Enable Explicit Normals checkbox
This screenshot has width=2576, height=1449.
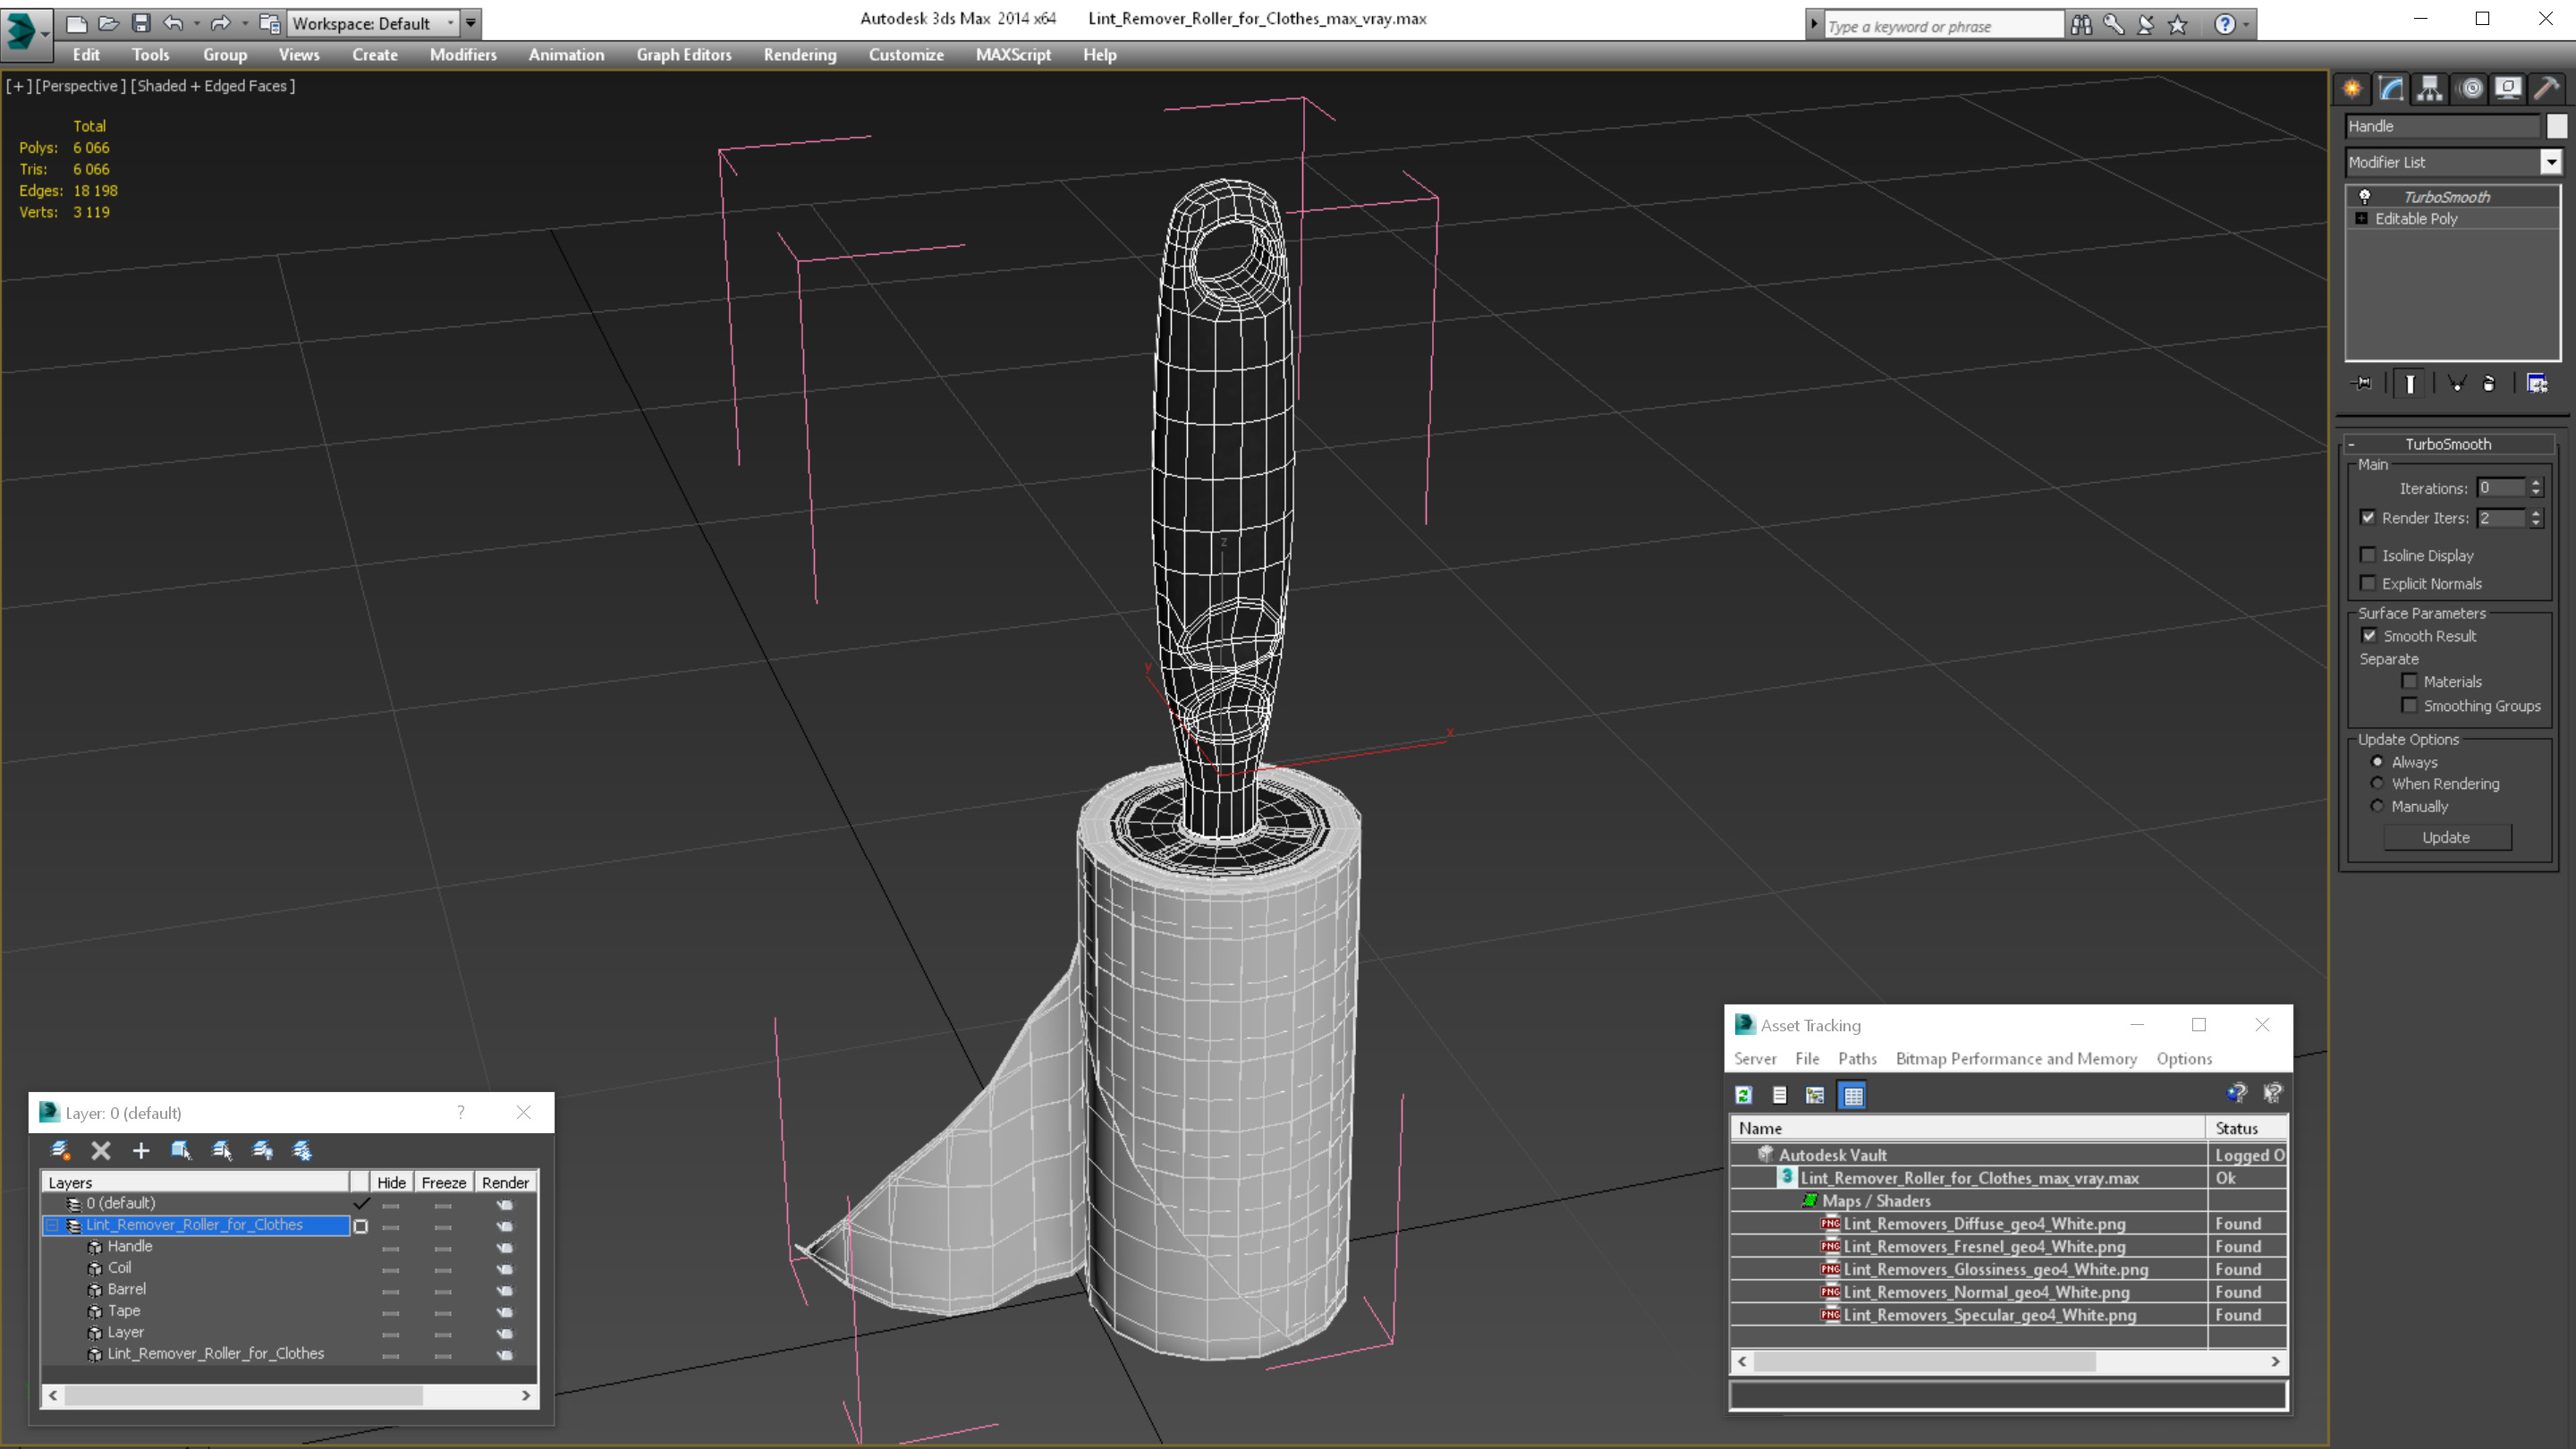[x=2367, y=582]
